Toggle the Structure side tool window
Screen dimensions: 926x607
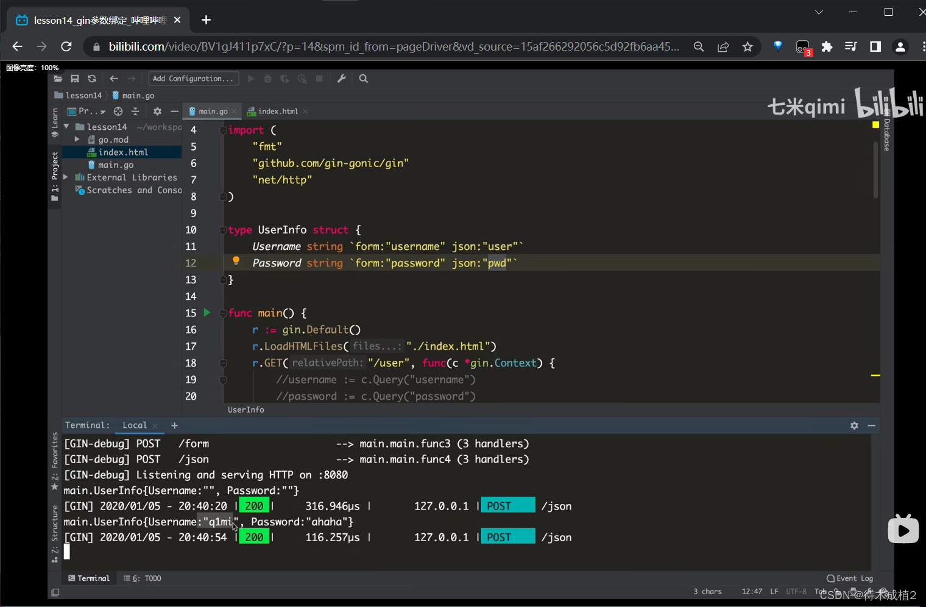pyautogui.click(x=55, y=530)
